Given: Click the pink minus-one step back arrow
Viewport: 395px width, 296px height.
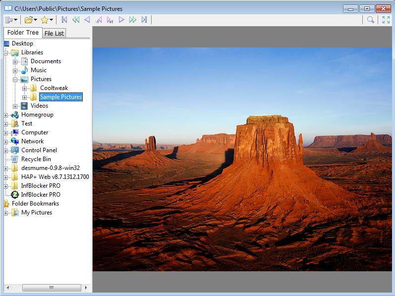Looking at the screenshot, I should coord(99,20).
